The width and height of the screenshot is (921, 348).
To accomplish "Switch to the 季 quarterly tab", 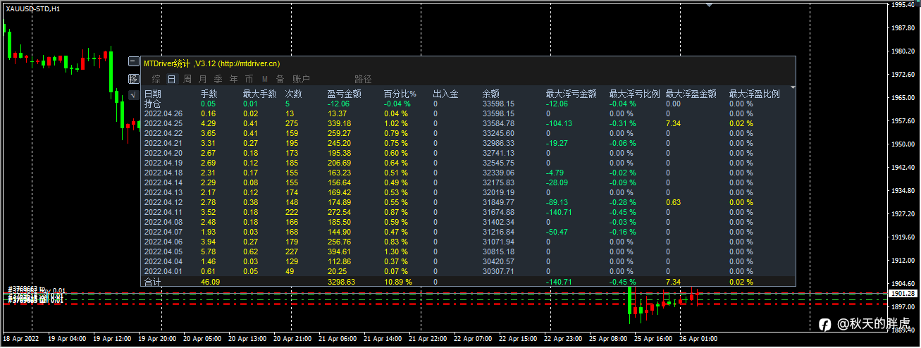I will pyautogui.click(x=218, y=80).
